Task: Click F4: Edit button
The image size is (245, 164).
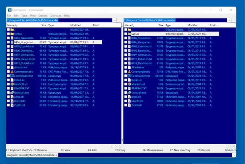Action: [x=92, y=150]
